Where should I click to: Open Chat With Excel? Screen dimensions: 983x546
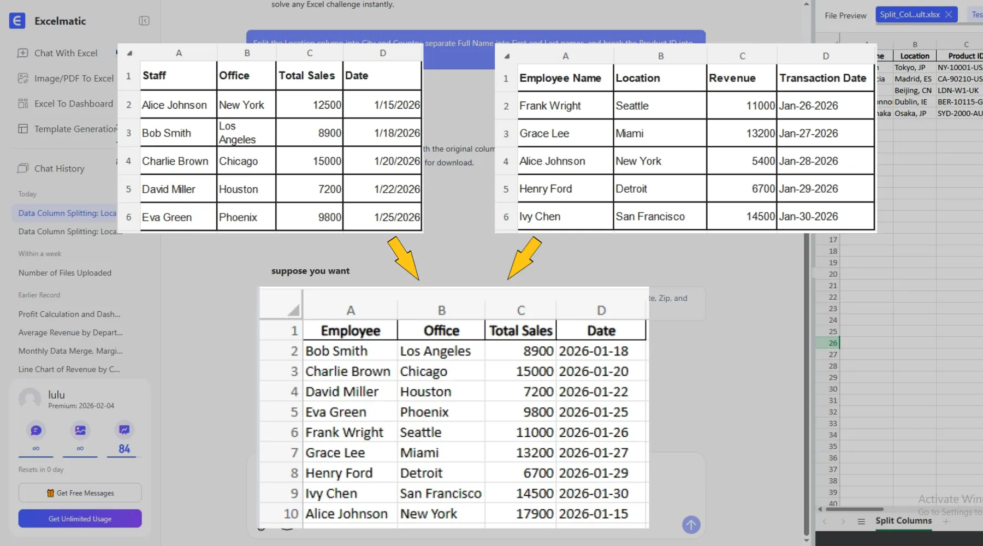(66, 53)
